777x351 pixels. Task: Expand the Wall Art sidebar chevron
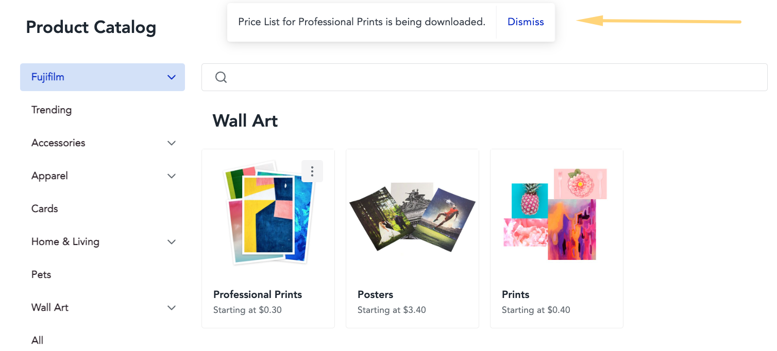pyautogui.click(x=172, y=308)
